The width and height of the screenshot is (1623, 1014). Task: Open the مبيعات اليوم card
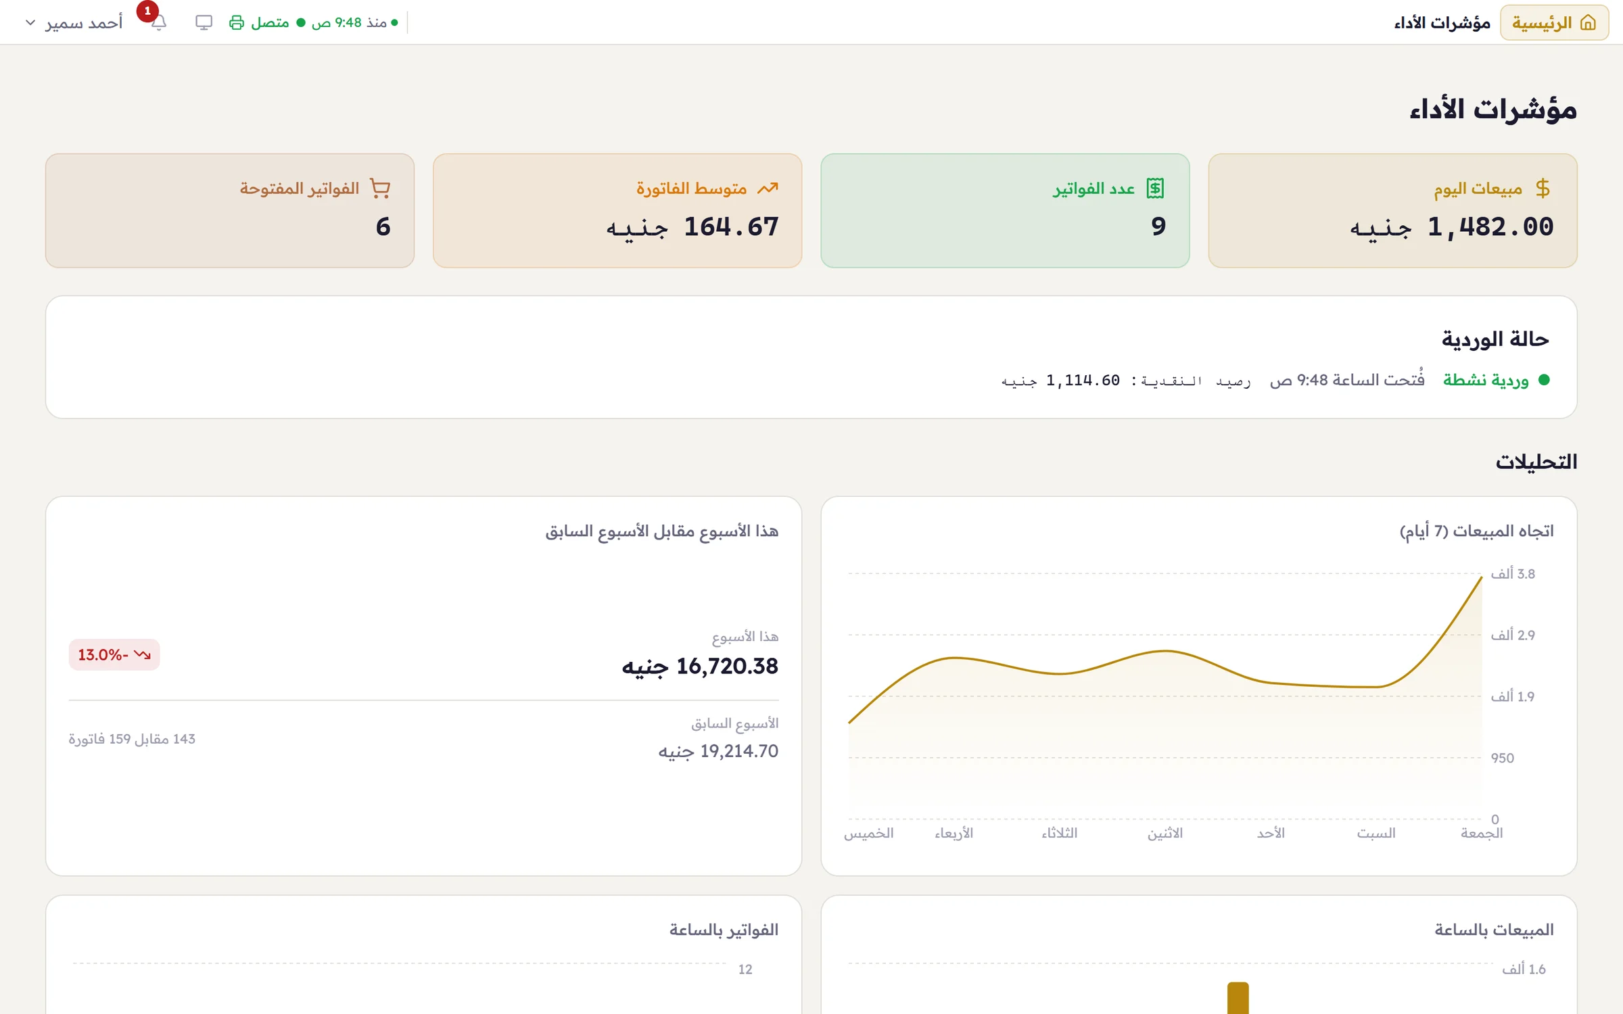(x=1392, y=210)
